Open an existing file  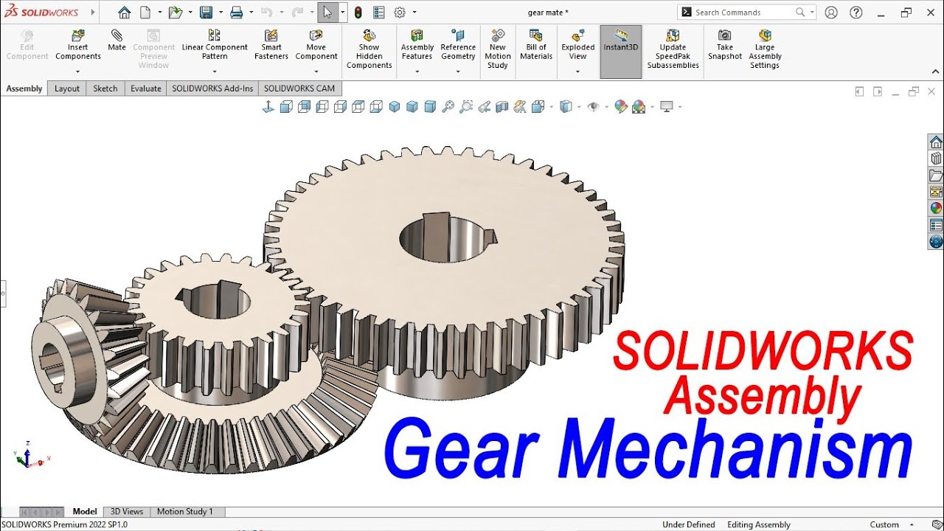click(x=174, y=13)
